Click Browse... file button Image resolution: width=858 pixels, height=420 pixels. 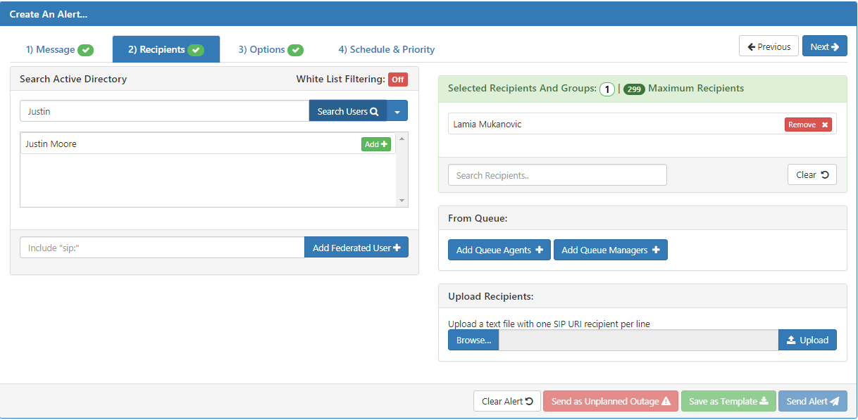473,340
